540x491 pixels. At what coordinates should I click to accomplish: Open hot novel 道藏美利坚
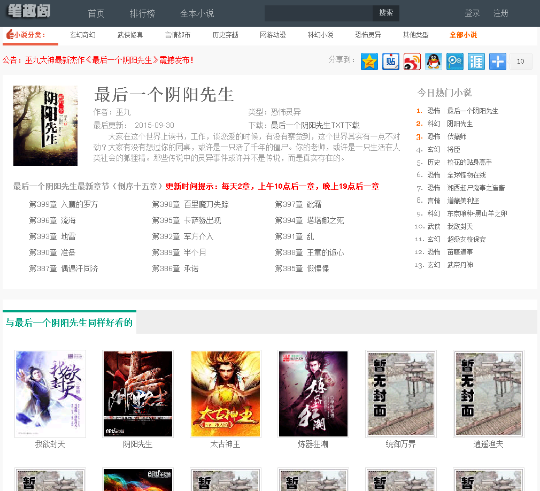[x=463, y=201]
